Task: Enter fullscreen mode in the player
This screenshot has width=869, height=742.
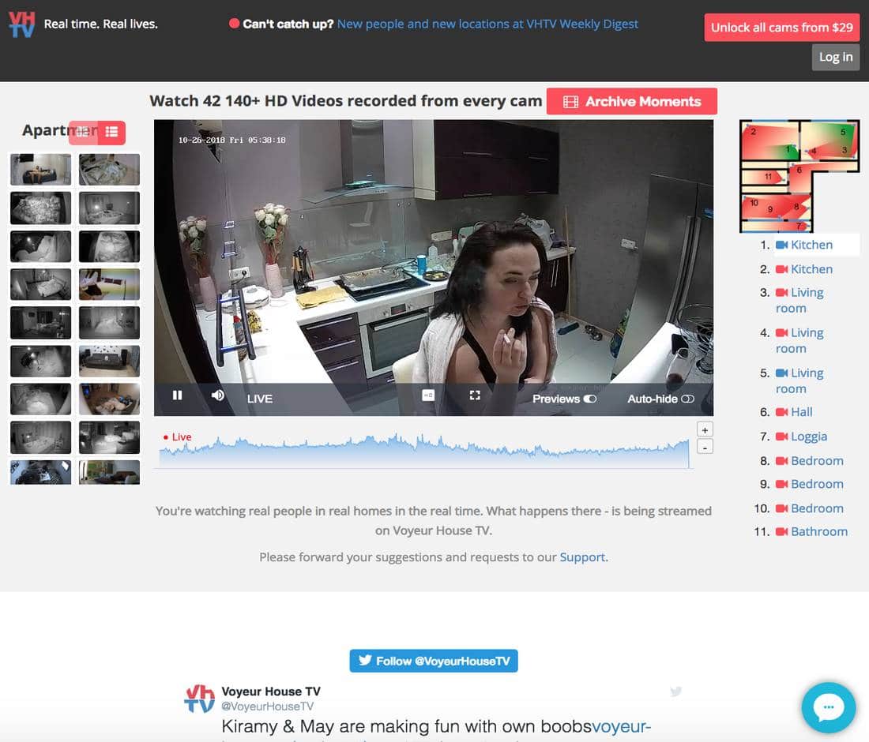Action: coord(475,395)
